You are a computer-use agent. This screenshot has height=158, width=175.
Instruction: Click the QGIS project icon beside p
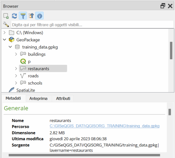coord(23,61)
